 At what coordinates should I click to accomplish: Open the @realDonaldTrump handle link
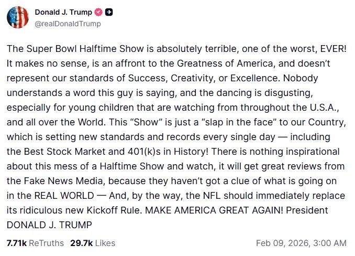click(68, 24)
